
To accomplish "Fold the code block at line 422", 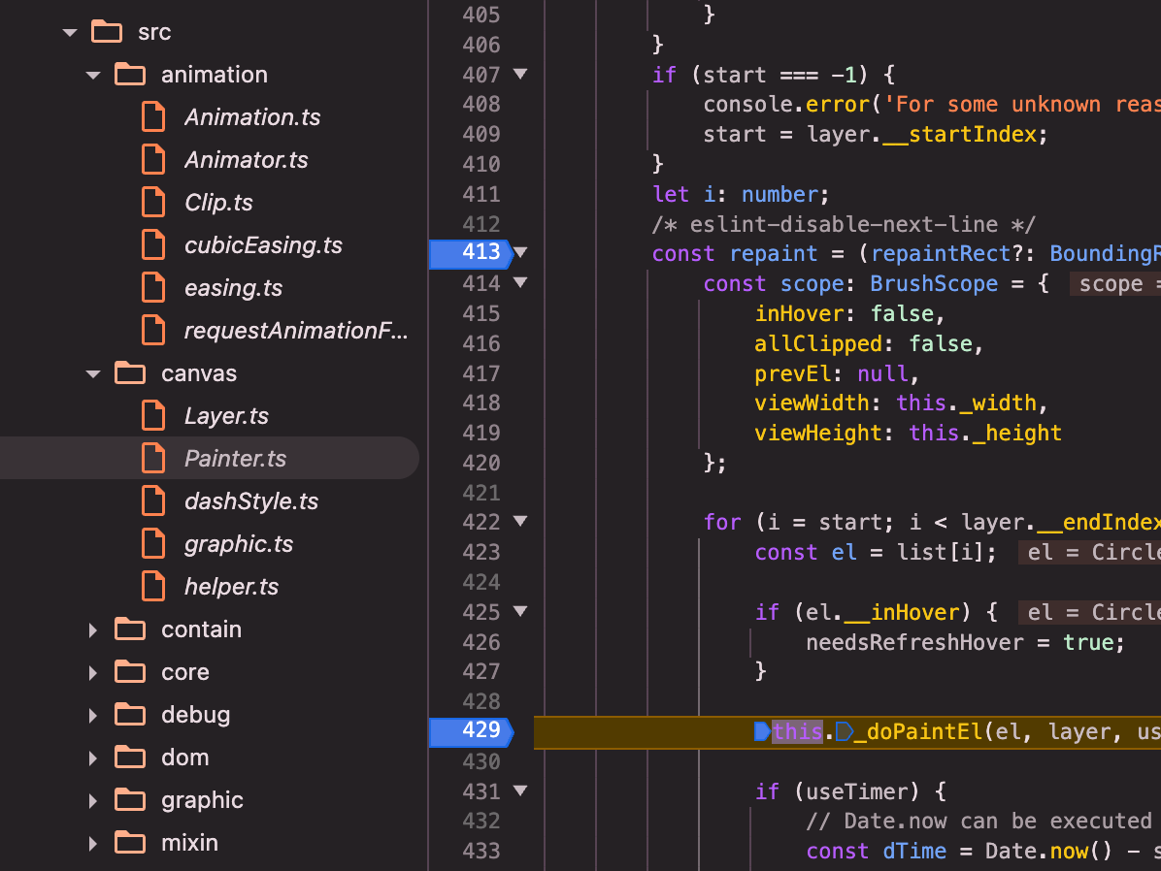I will click(x=520, y=522).
